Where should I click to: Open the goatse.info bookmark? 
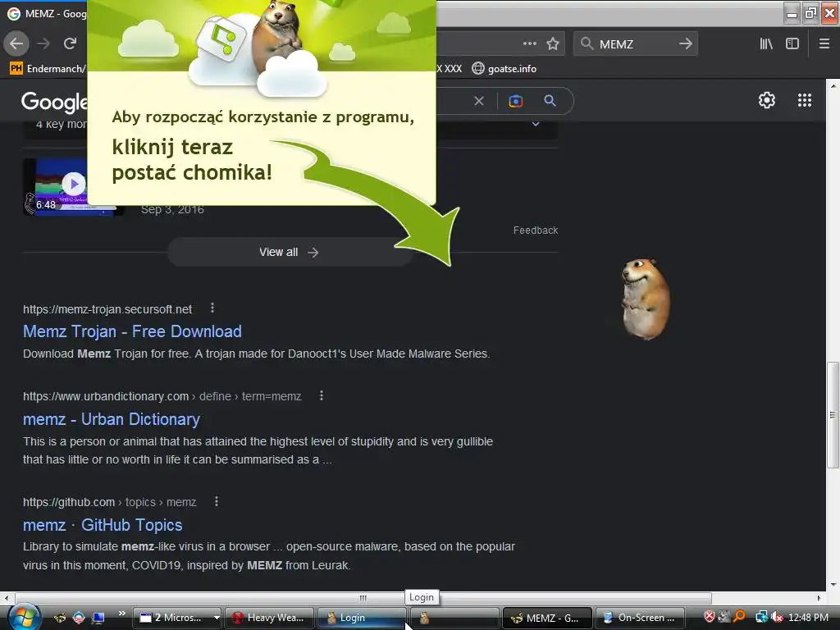coord(504,69)
